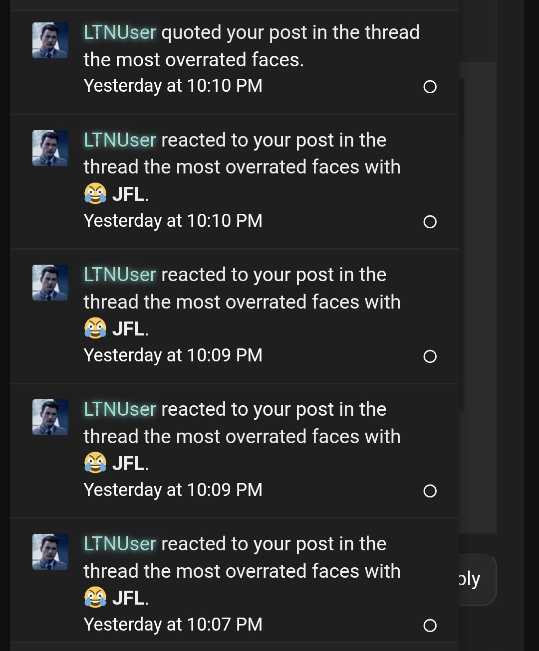The width and height of the screenshot is (539, 651).
Task: Toggle the unread circle on the quoted post notification
Action: click(x=430, y=87)
